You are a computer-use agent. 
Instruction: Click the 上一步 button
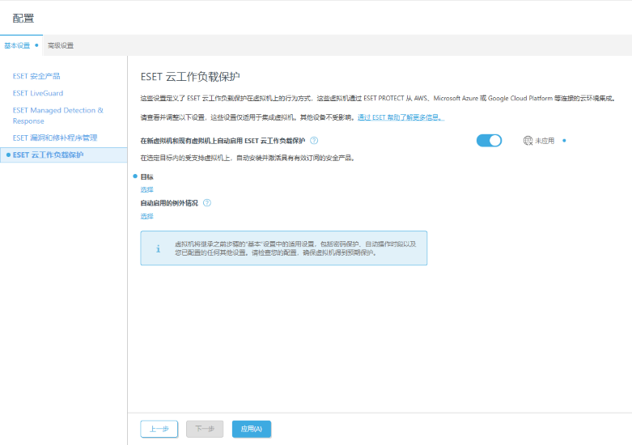click(159, 429)
